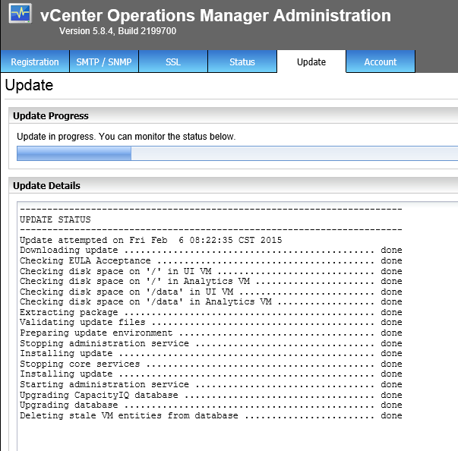Select the Update tab
Screen dimensions: 458x451
311,61
